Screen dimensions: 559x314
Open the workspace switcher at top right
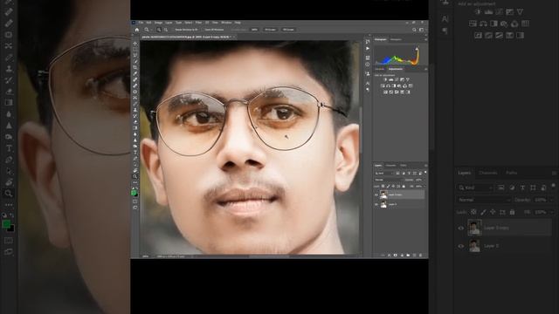point(421,30)
